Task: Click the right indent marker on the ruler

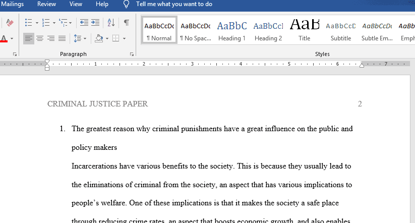Action: coord(362,66)
